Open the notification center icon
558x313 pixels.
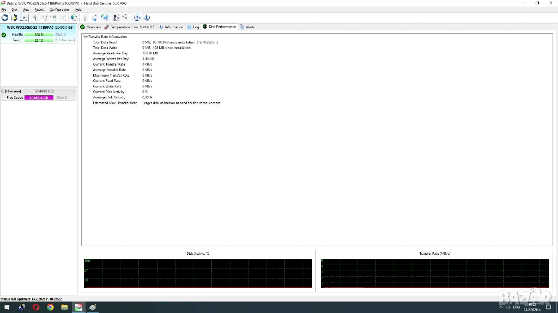pyautogui.click(x=549, y=308)
